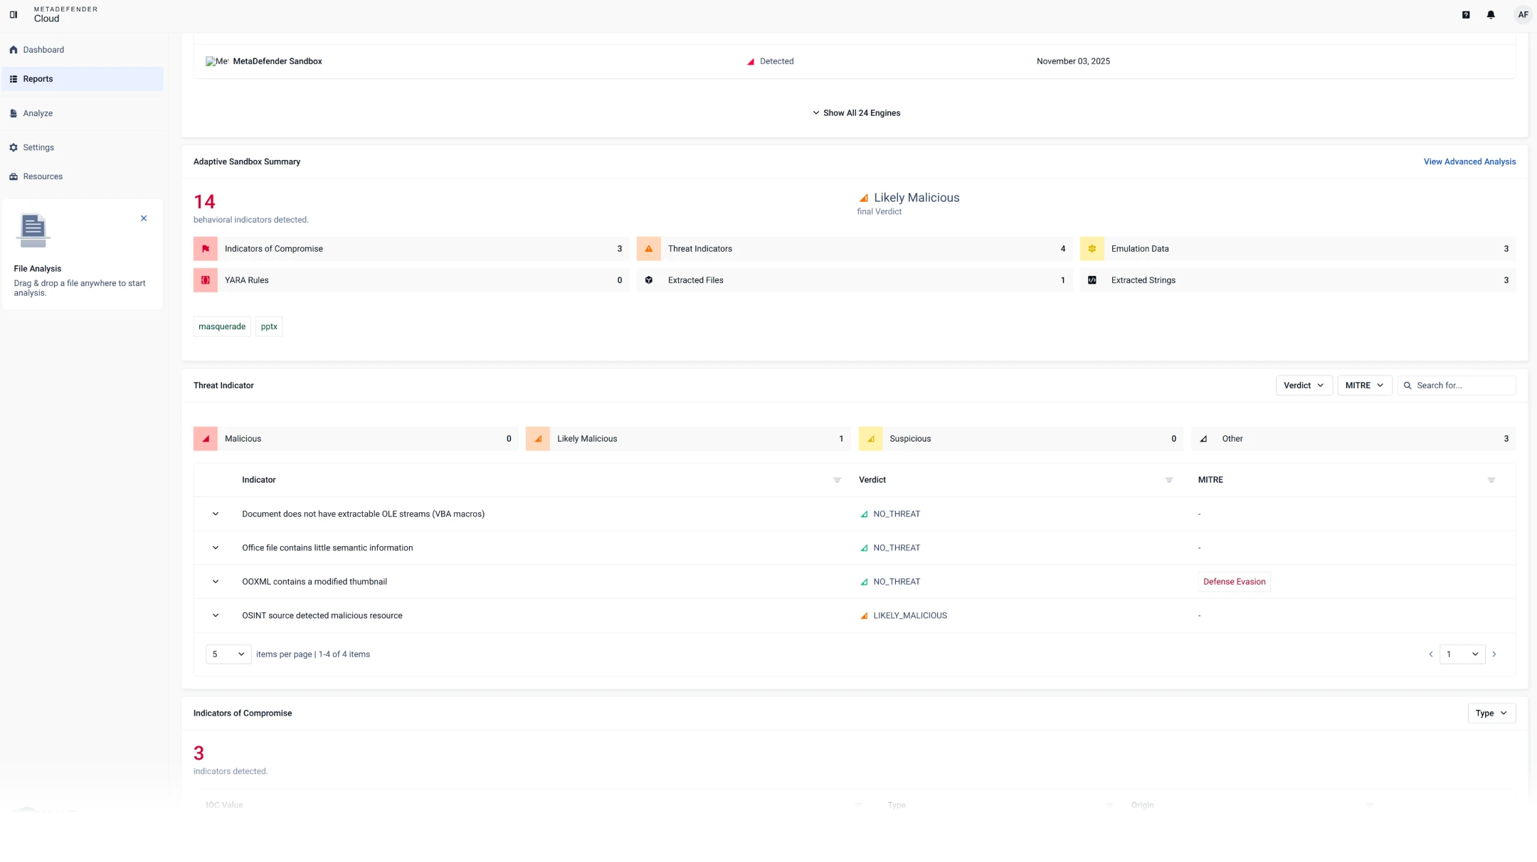The image size is (1537, 862).
Task: Click the Indicator column filter icon
Action: pyautogui.click(x=837, y=480)
